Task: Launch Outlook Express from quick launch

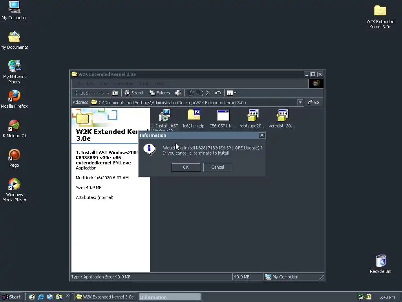Action: [50, 297]
